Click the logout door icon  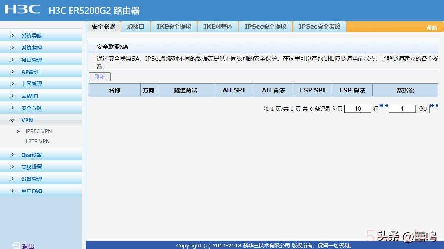[x=16, y=245]
